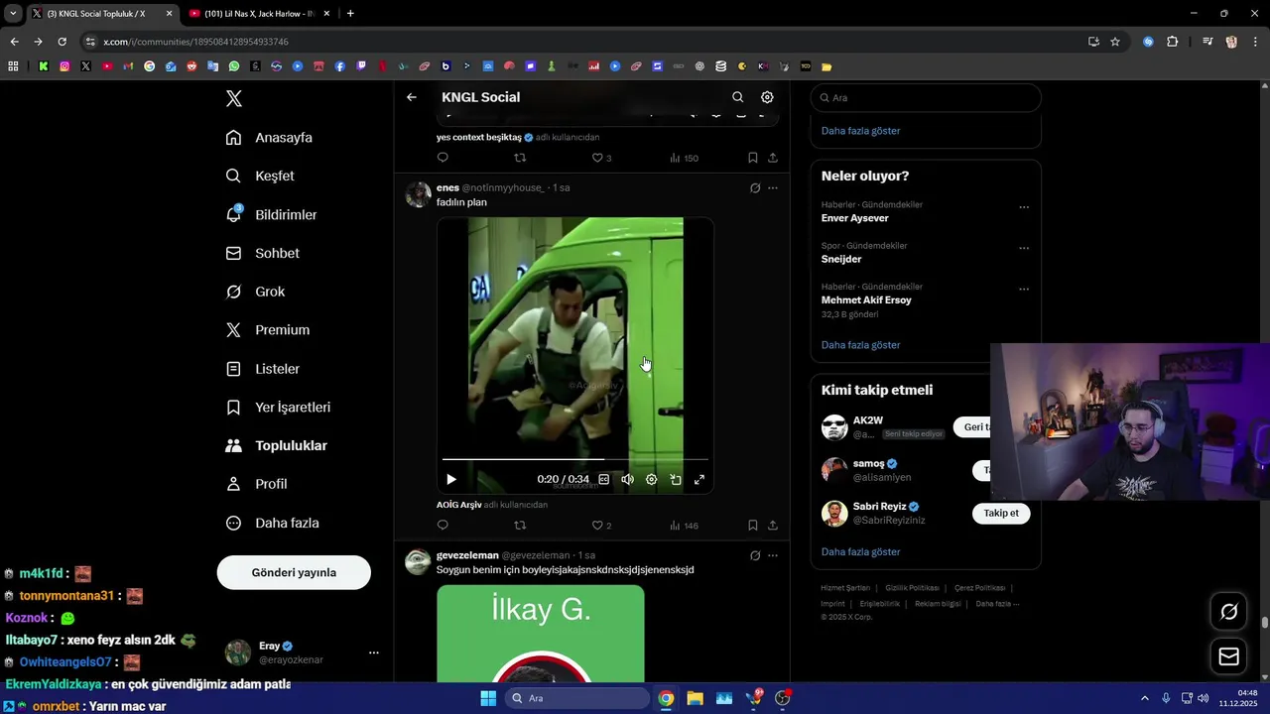This screenshot has width=1270, height=714.
Task: Show more under Kimi takip etmeli
Action: point(860,551)
